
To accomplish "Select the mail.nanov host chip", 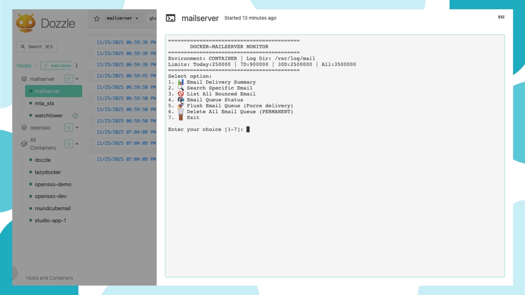I will pyautogui.click(x=56, y=66).
